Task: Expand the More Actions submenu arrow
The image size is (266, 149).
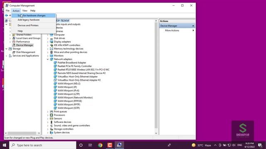Action: 193,30
